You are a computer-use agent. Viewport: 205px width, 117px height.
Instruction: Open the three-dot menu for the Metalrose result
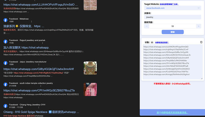[x=31, y=22]
